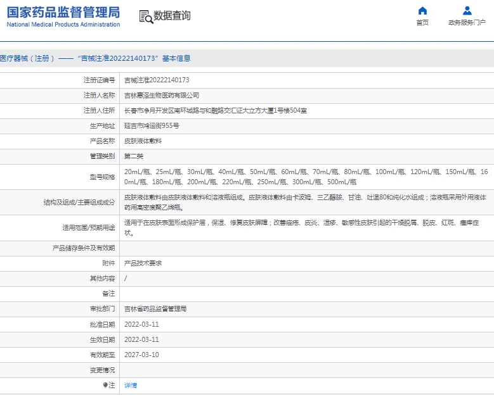Click the 适用范围/预期用途 description text

point(301,228)
